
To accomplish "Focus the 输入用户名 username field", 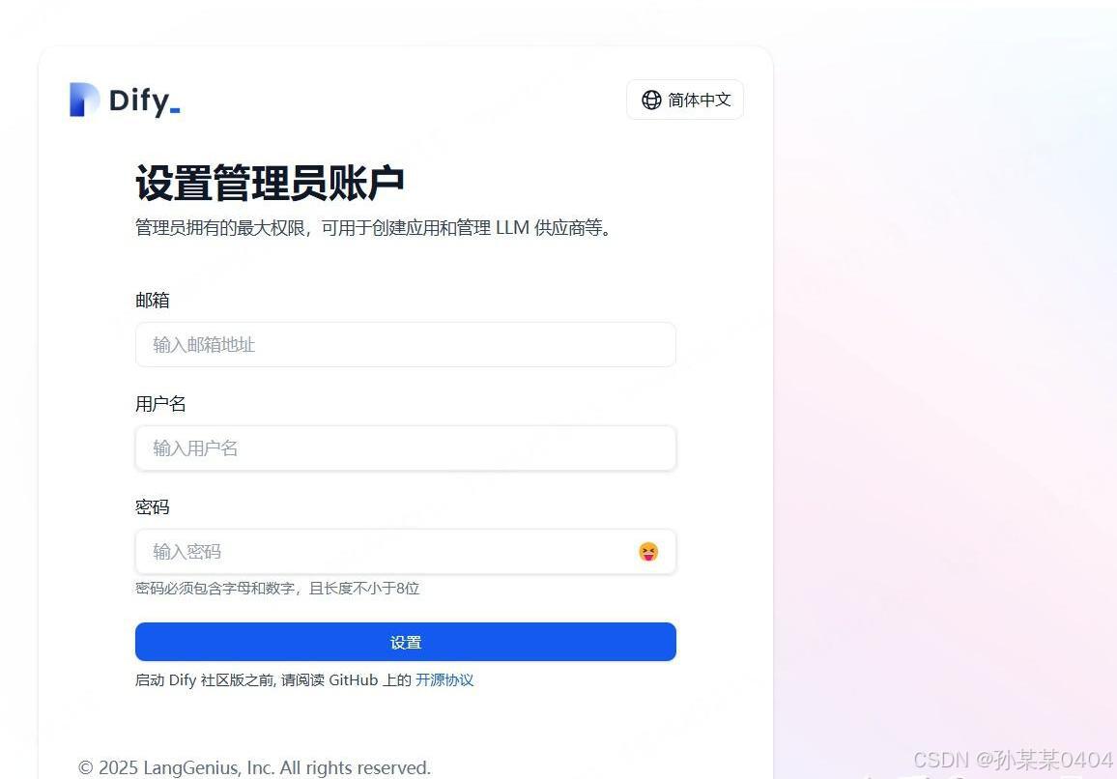I will 405,448.
